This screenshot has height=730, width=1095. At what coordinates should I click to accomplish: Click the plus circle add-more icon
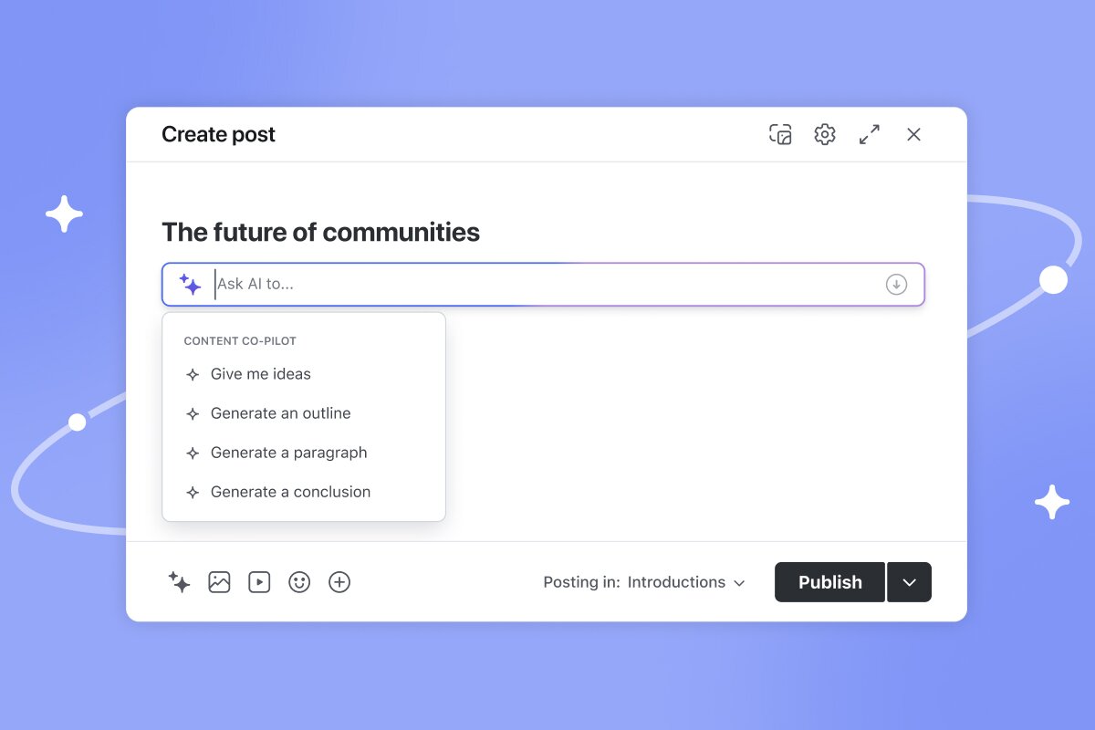[x=339, y=582]
